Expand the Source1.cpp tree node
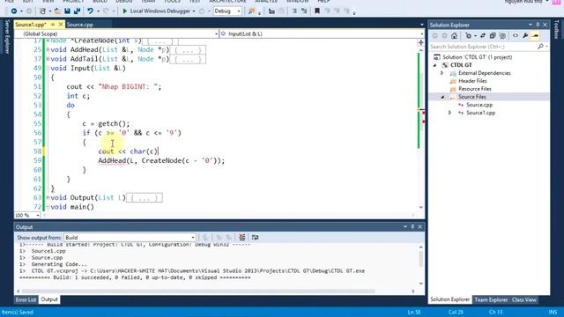Image resolution: width=564 pixels, height=317 pixels. point(449,113)
